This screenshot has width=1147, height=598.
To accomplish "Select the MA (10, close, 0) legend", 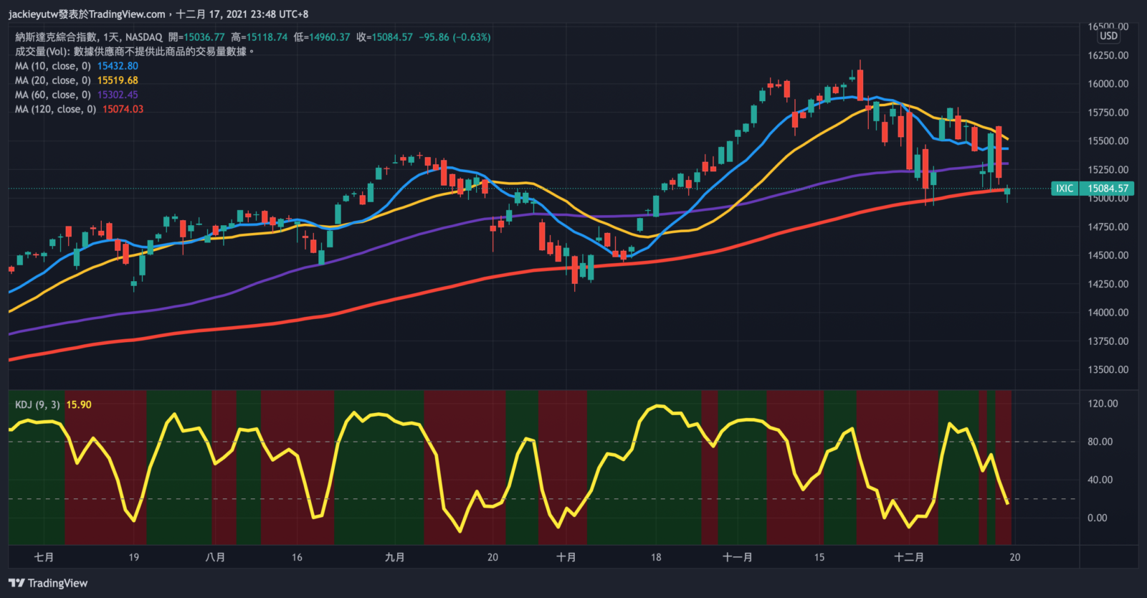I will click(53, 66).
